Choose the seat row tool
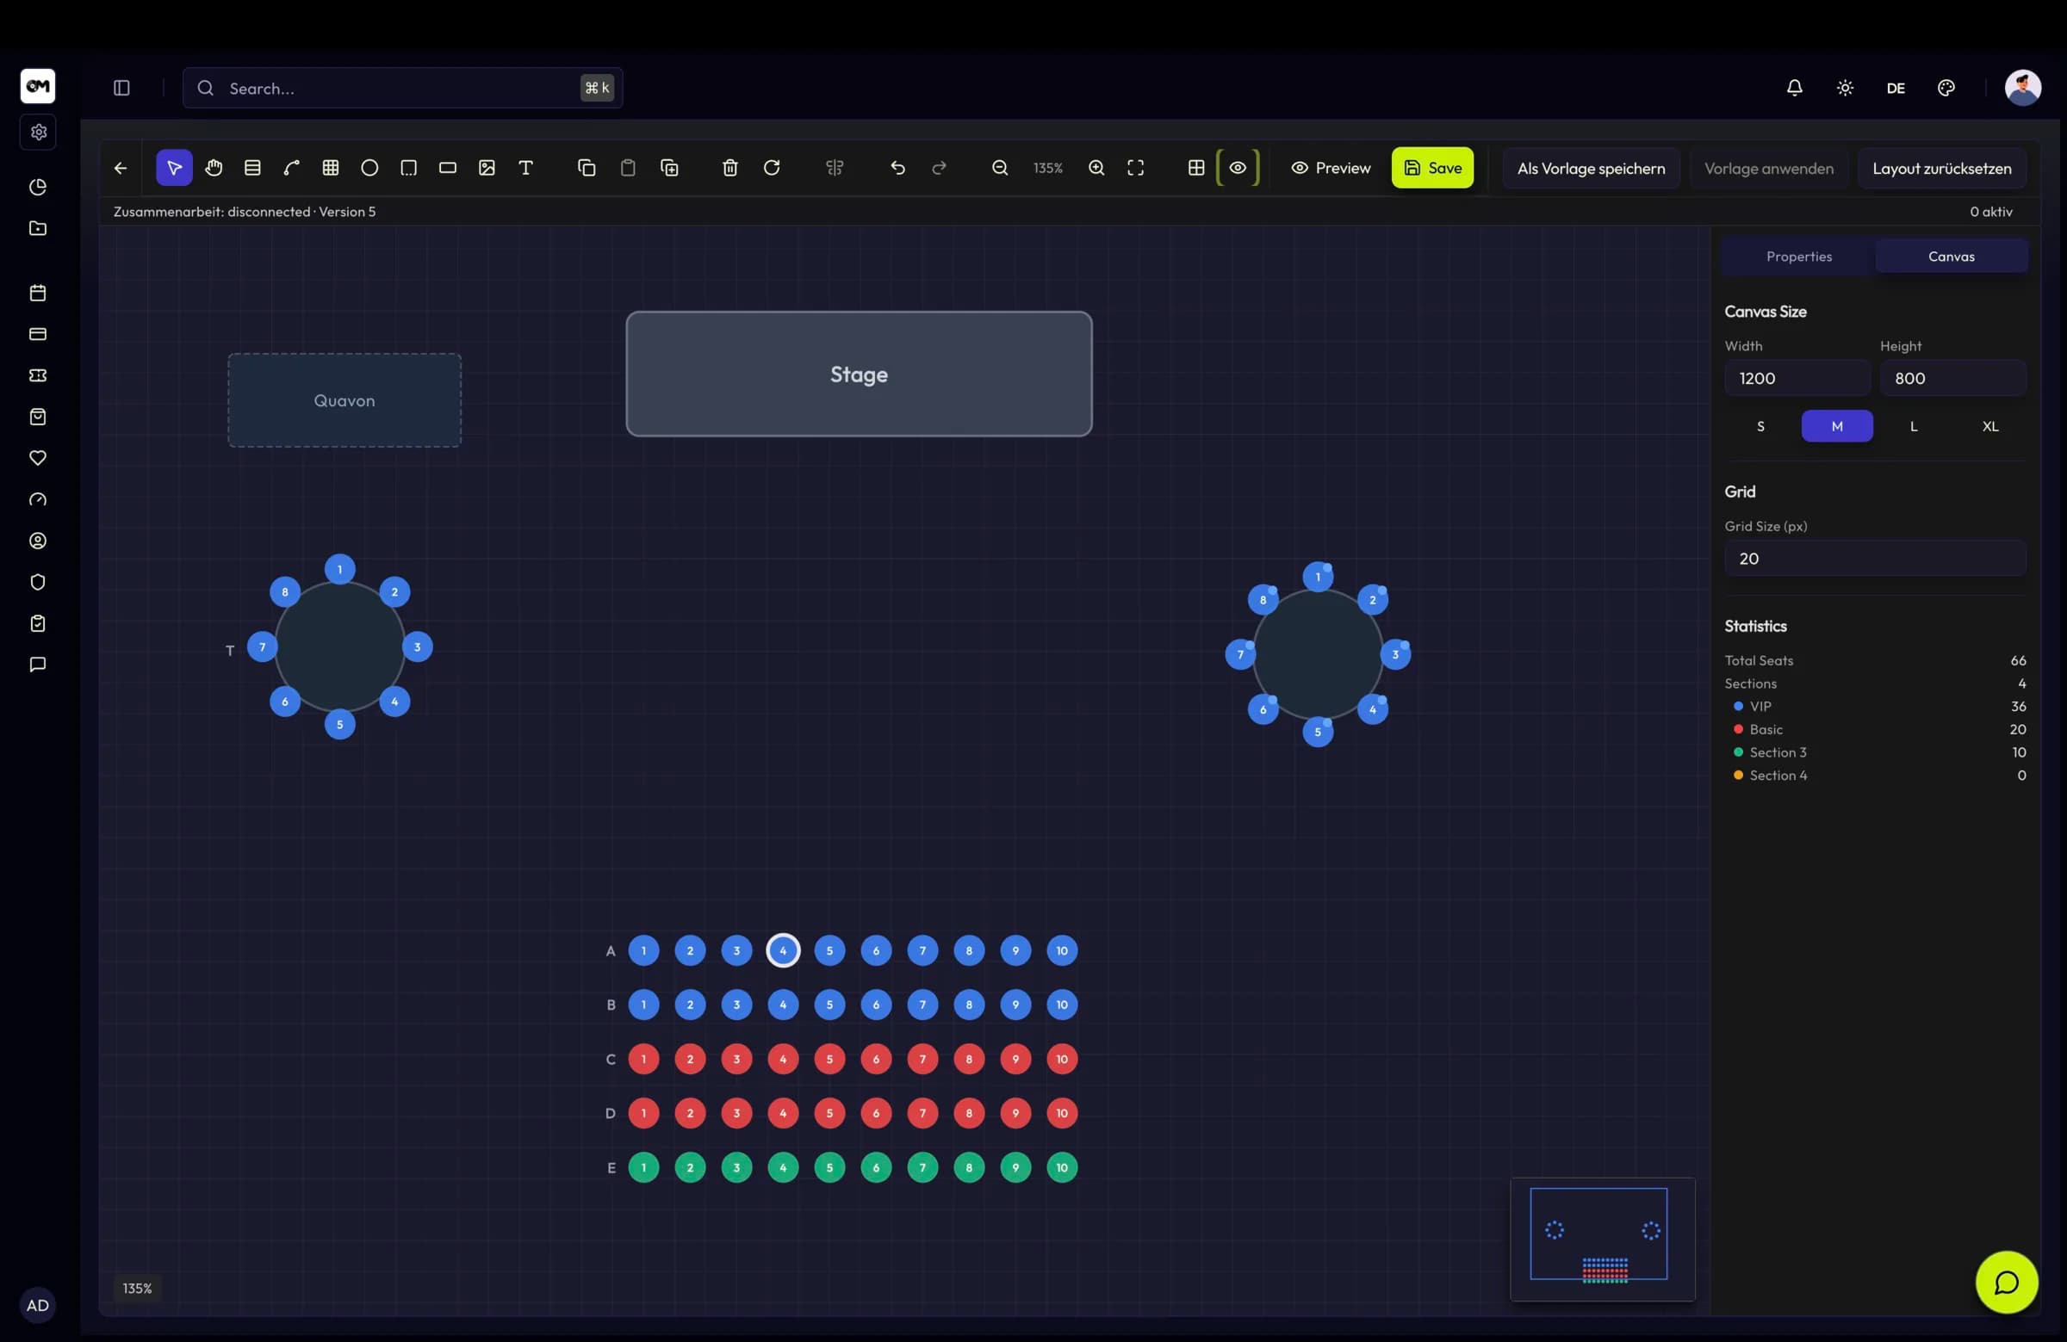 252,168
